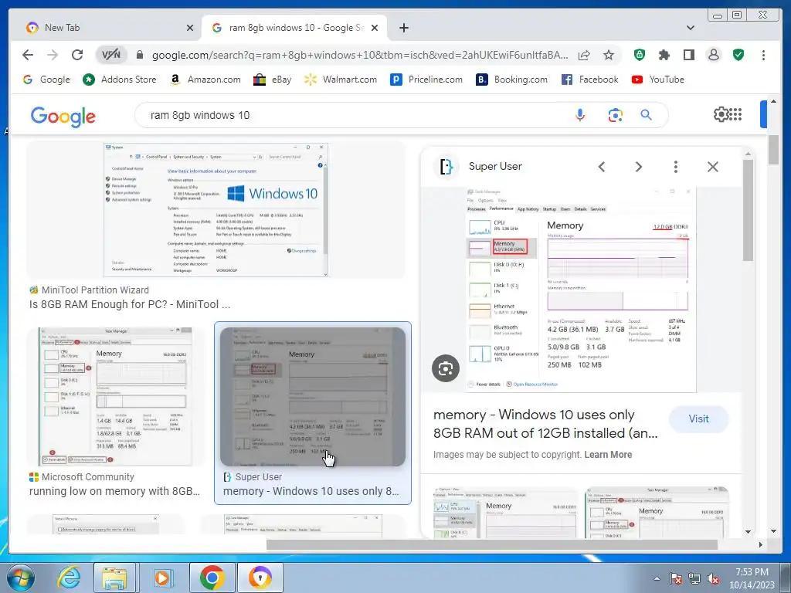Image resolution: width=791 pixels, height=593 pixels.
Task: Open the green shield extension
Action: click(x=639, y=55)
